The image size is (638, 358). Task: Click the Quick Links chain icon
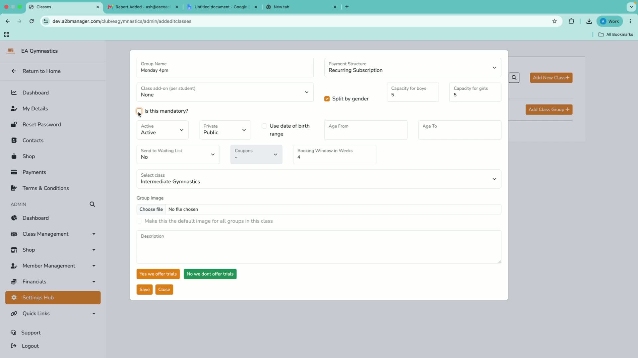14,313
